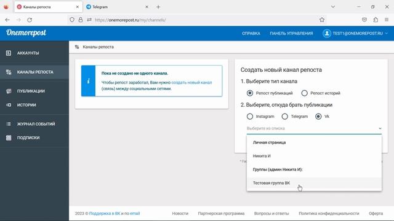
Task: Go to Публикации in sidebar
Action: (x=31, y=91)
